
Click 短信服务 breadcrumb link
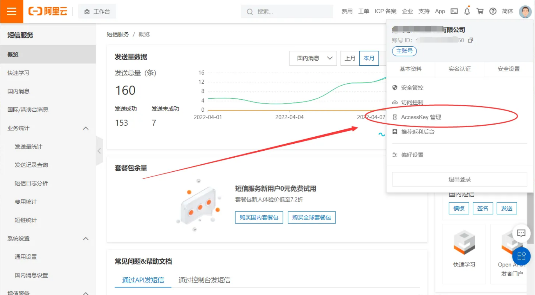pyautogui.click(x=118, y=34)
